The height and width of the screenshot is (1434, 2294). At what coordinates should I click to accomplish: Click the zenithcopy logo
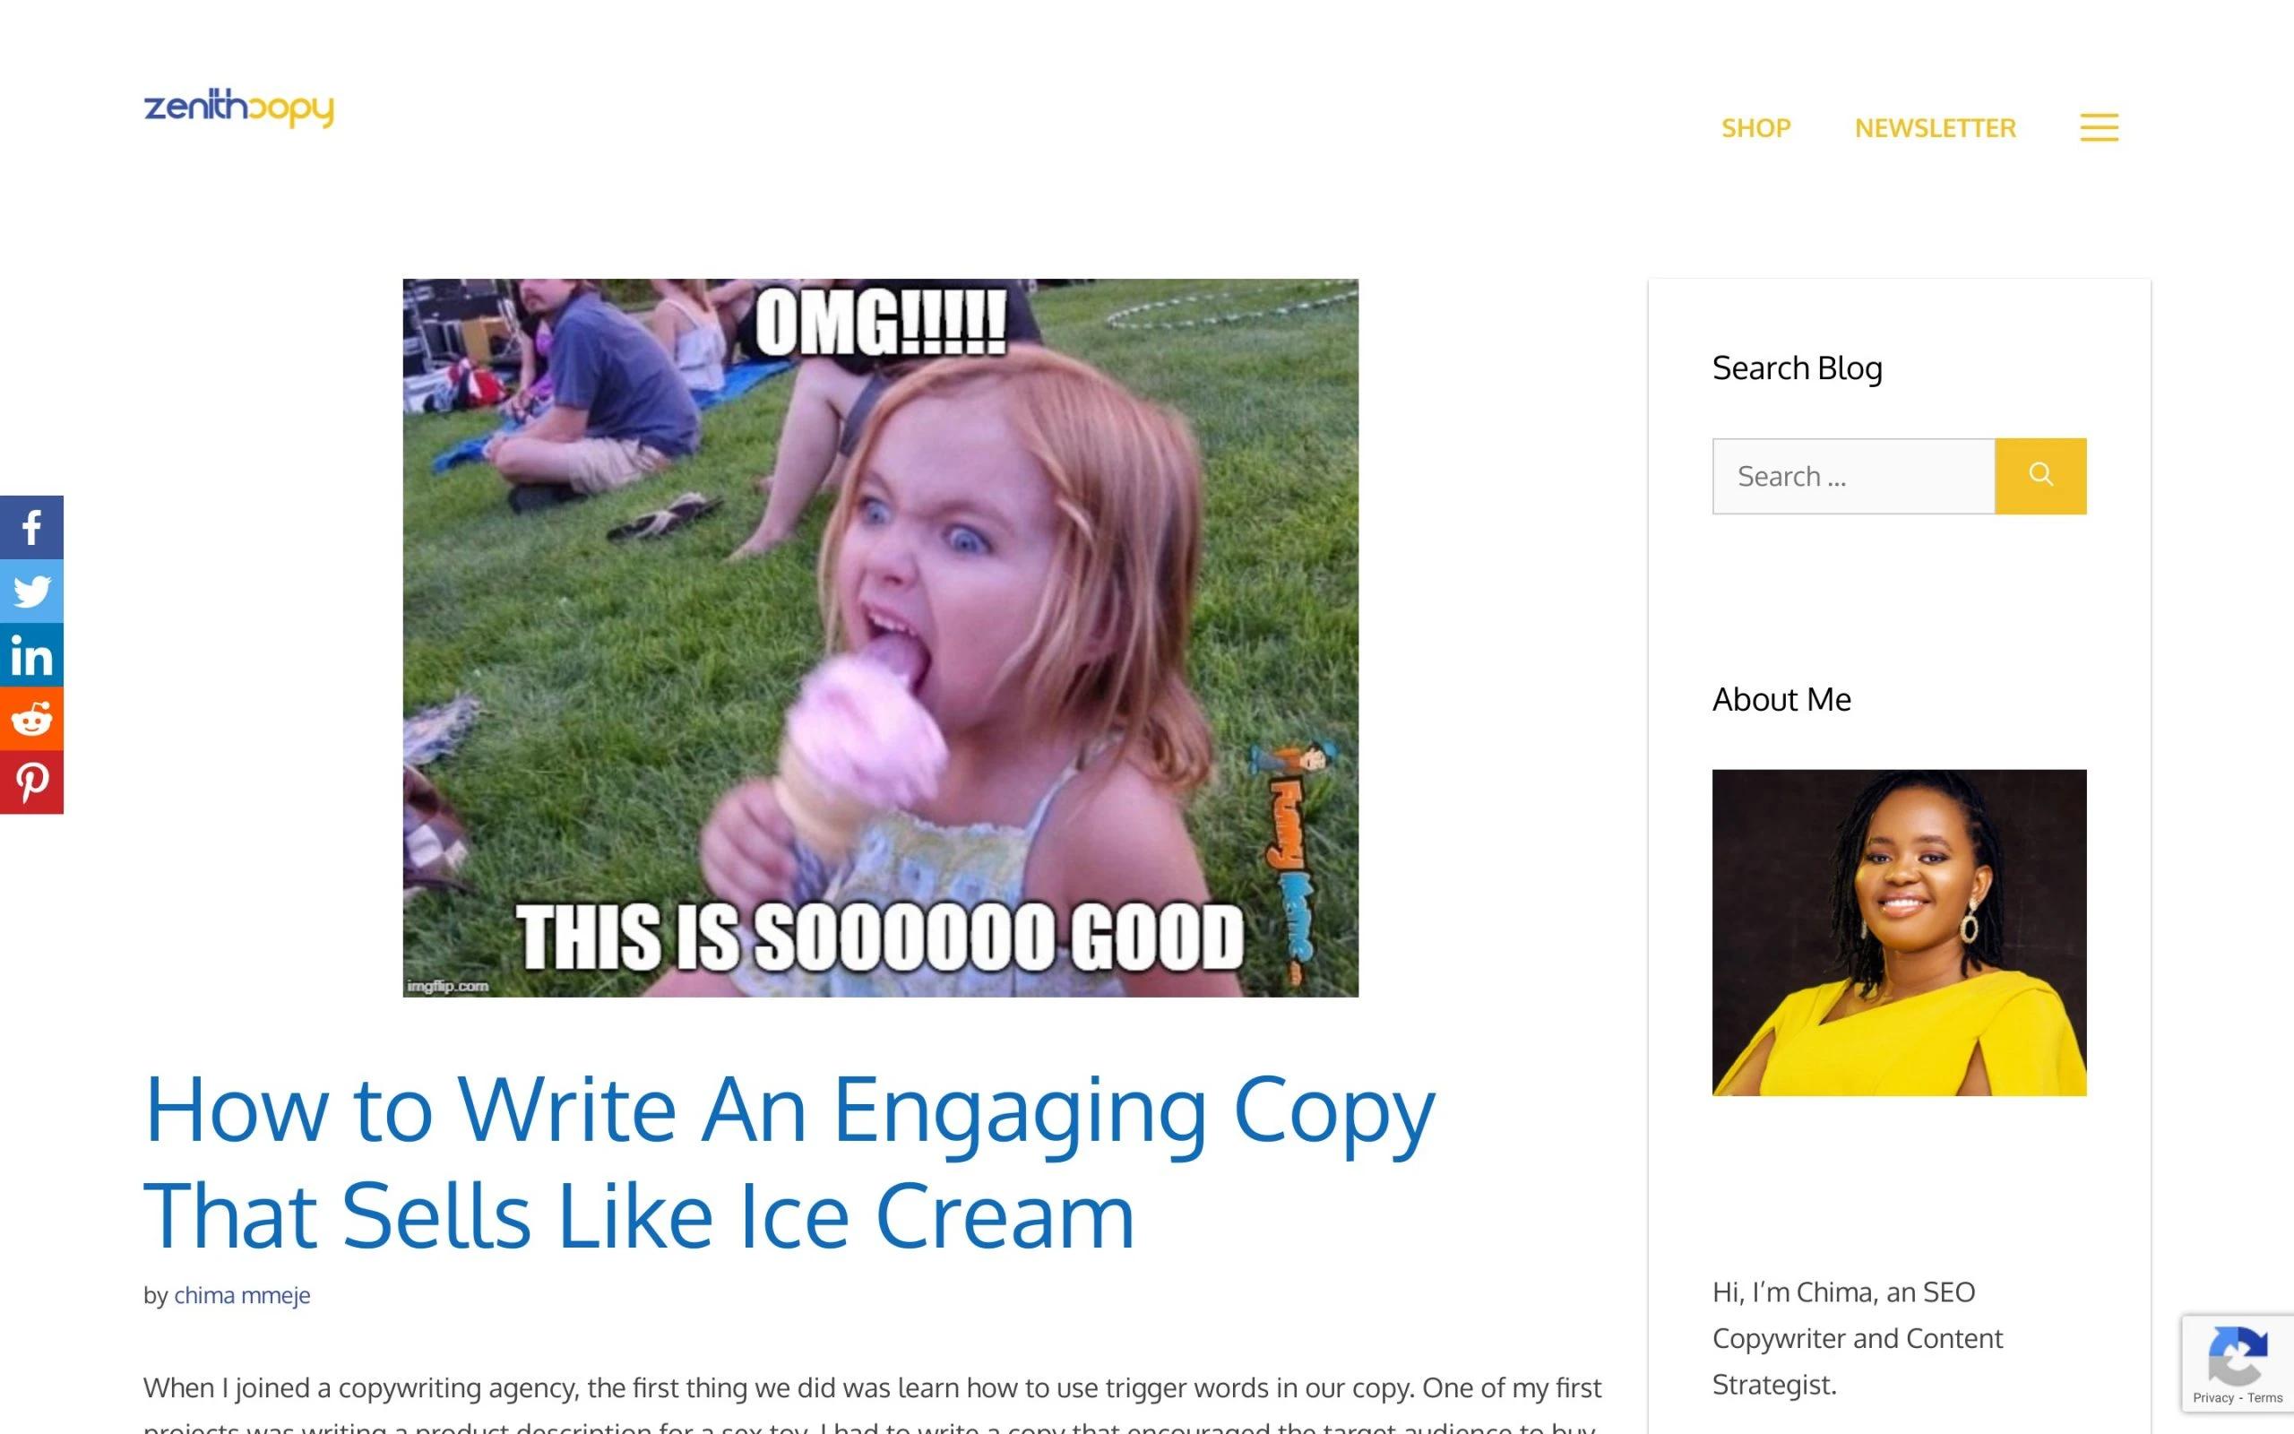[239, 108]
